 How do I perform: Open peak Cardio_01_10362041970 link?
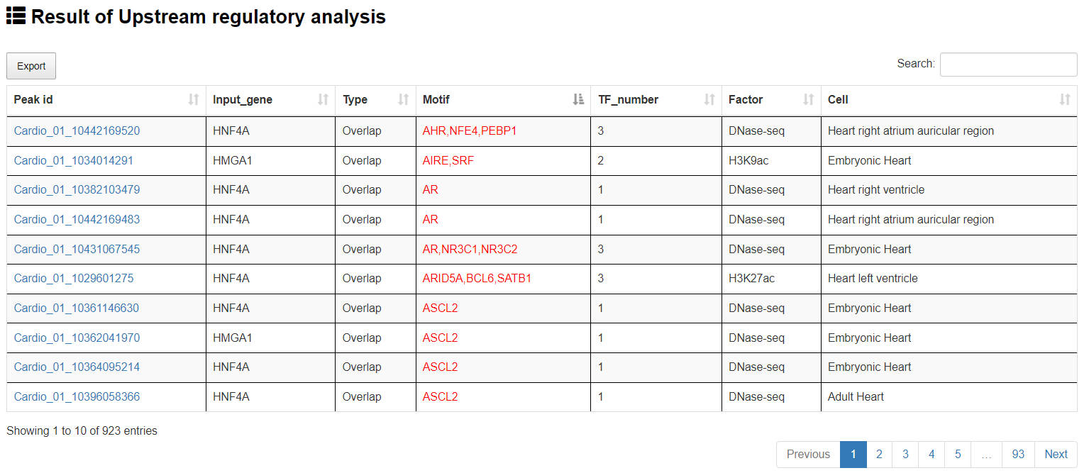coord(77,338)
